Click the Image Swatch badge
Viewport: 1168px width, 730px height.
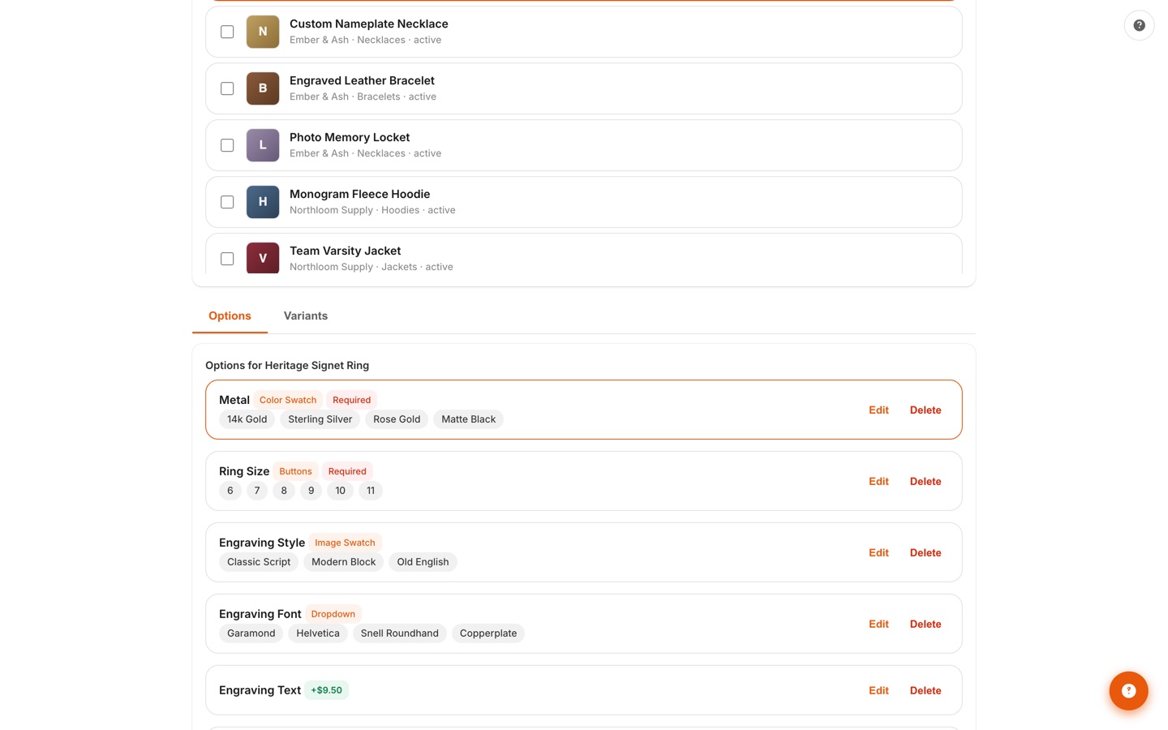pyautogui.click(x=345, y=543)
